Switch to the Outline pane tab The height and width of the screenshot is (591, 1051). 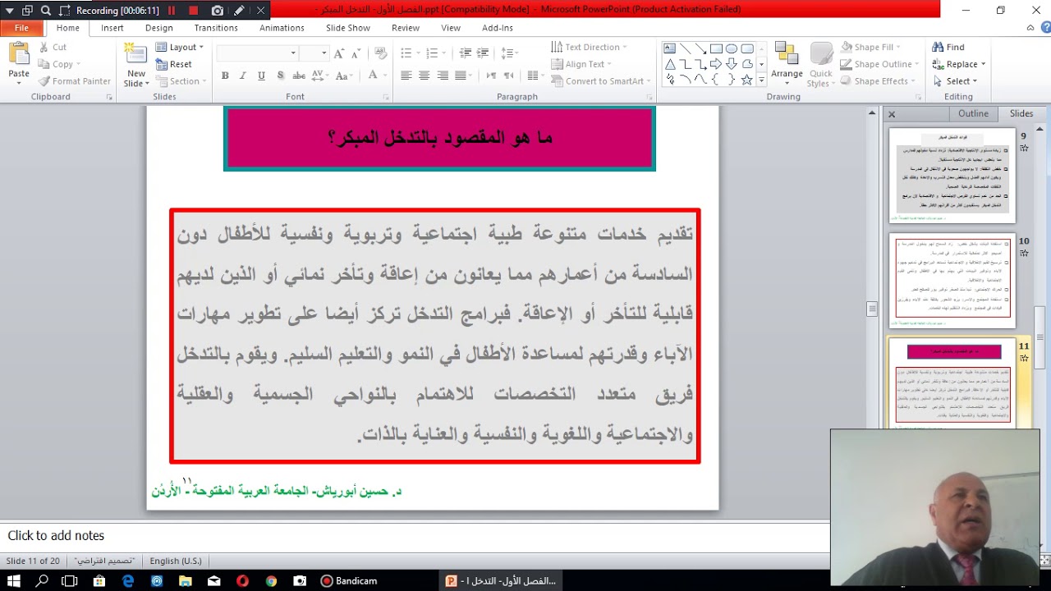click(x=973, y=113)
